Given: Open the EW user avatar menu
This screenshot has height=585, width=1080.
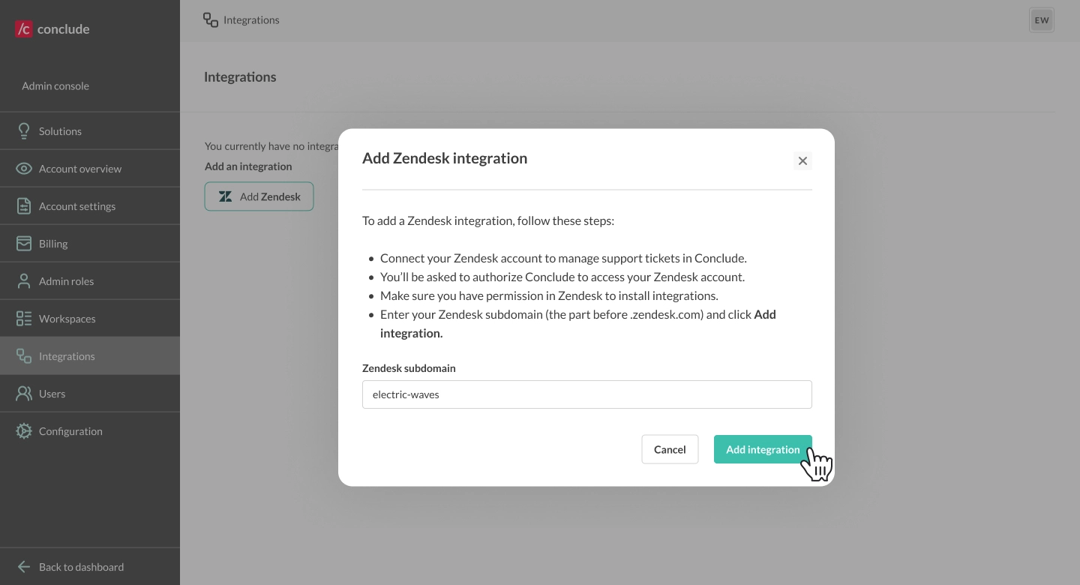Looking at the screenshot, I should pos(1042,20).
